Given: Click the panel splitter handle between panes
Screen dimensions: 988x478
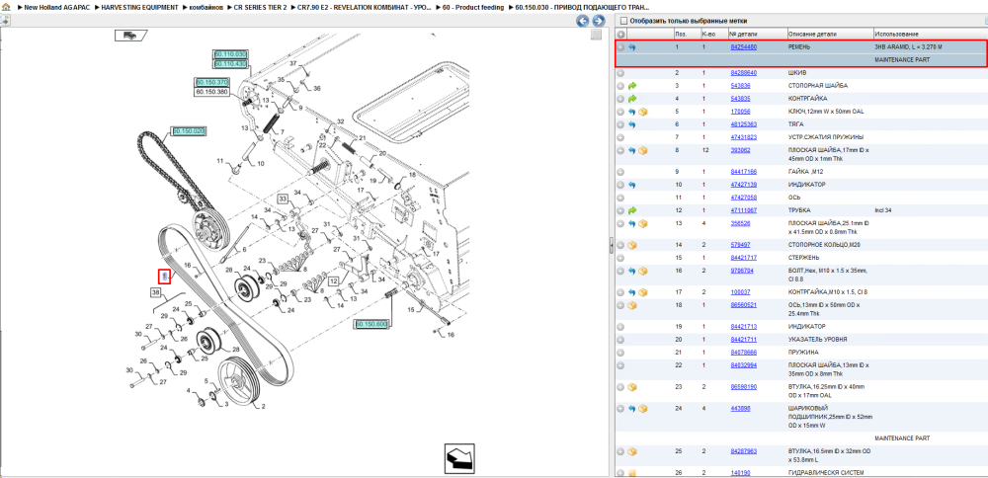Looking at the screenshot, I should click(612, 246).
